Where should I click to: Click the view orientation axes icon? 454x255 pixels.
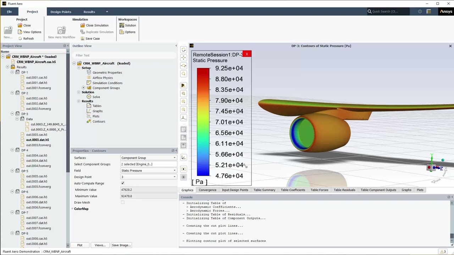pos(183,118)
